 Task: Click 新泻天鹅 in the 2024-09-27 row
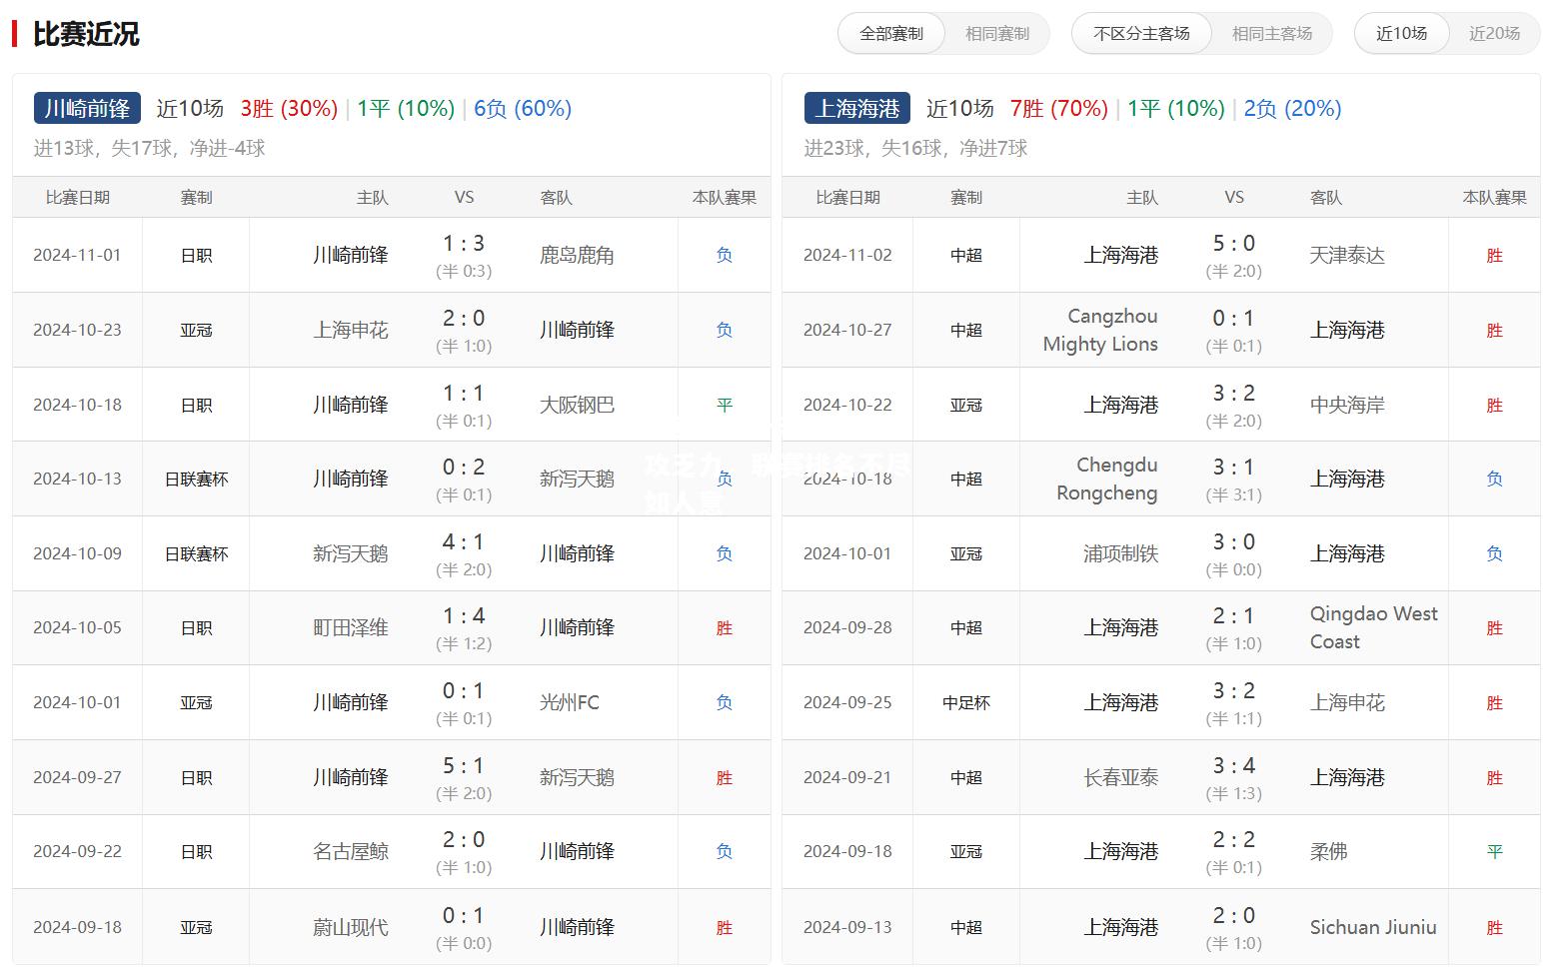(x=577, y=777)
